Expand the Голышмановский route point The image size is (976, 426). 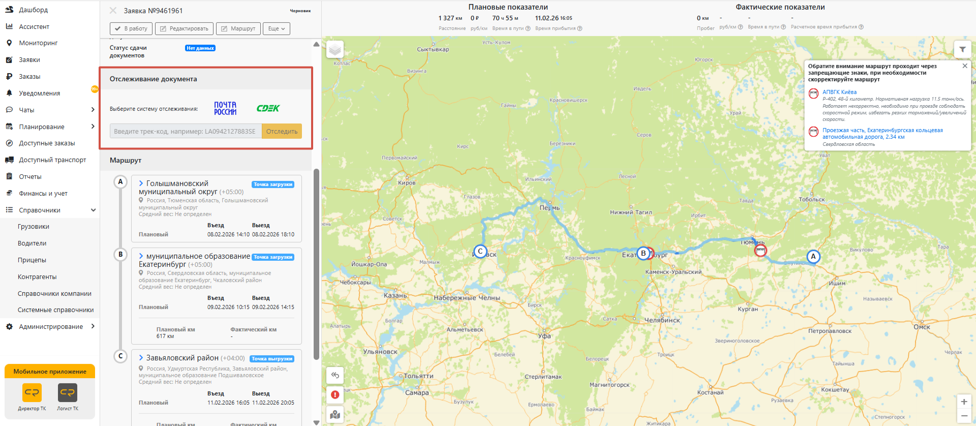[x=141, y=184]
